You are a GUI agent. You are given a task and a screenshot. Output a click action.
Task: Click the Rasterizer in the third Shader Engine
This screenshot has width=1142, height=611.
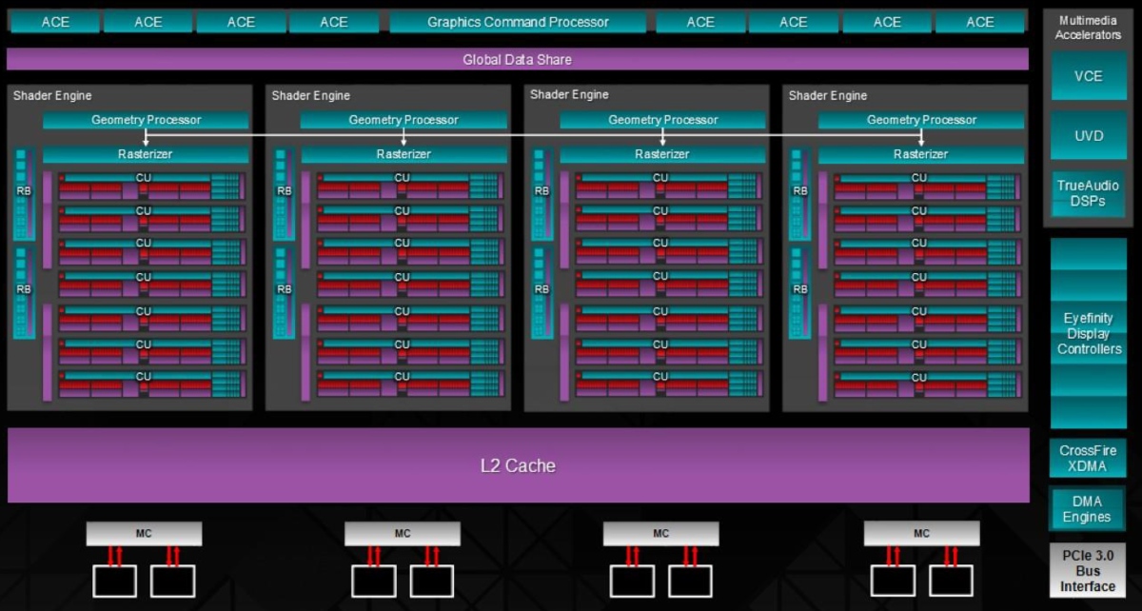pos(662,154)
